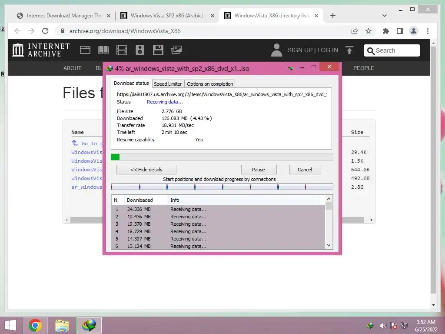Viewport: 445px width, 334px height.
Task: Click the Chrome address bar URL
Action: tap(125, 31)
